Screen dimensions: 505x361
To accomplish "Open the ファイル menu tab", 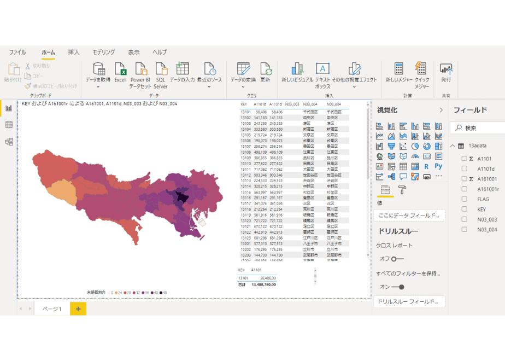I will (17, 52).
